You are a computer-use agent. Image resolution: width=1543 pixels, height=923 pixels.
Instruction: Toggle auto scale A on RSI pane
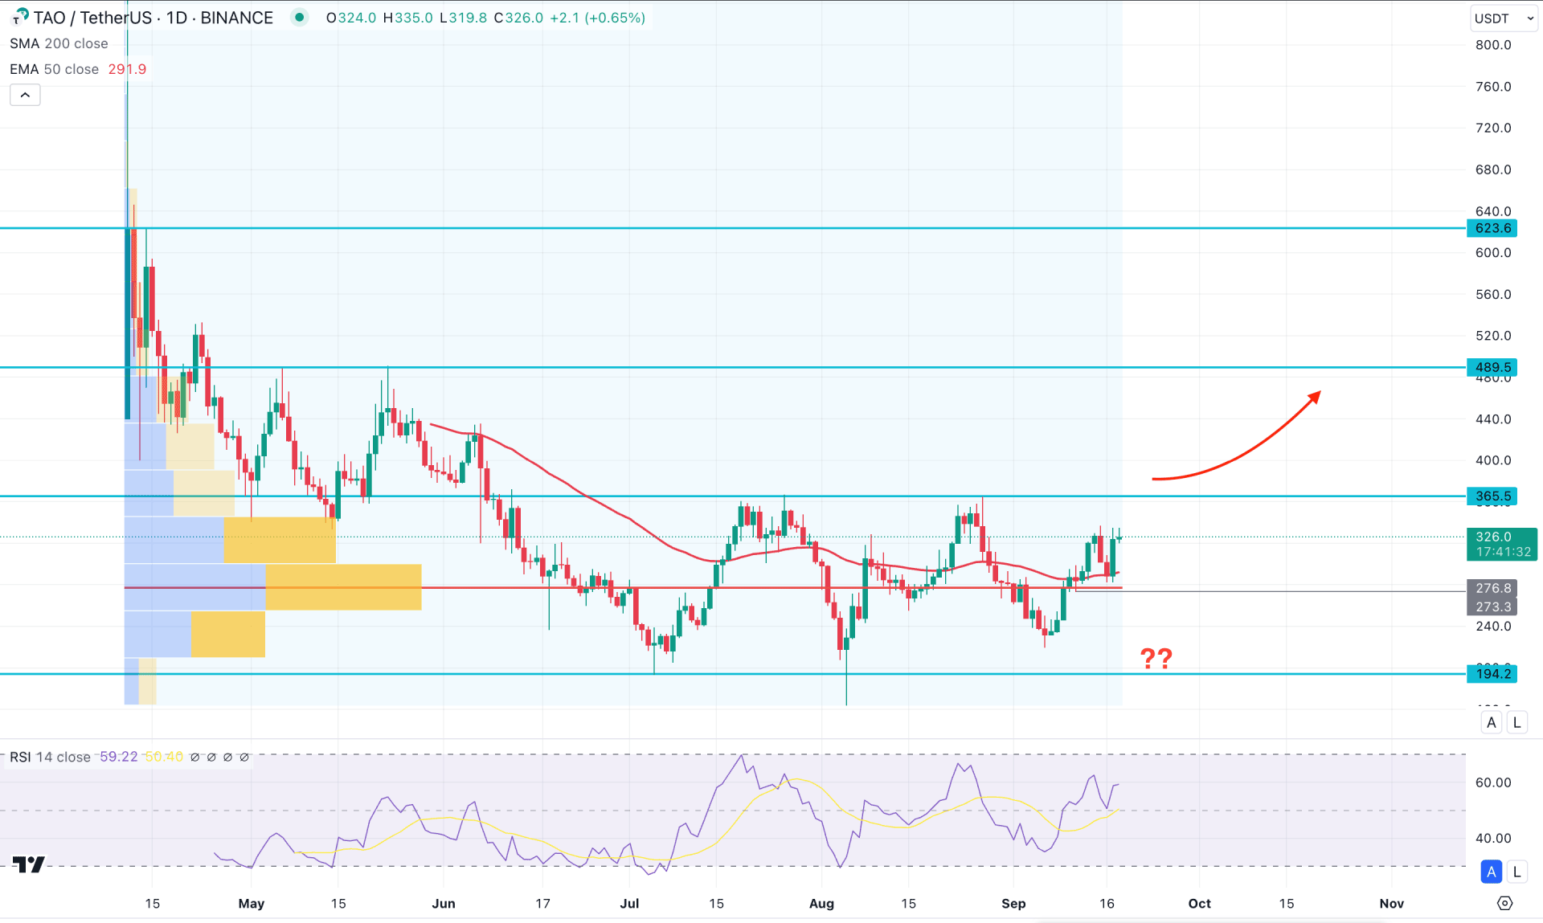pyautogui.click(x=1492, y=872)
